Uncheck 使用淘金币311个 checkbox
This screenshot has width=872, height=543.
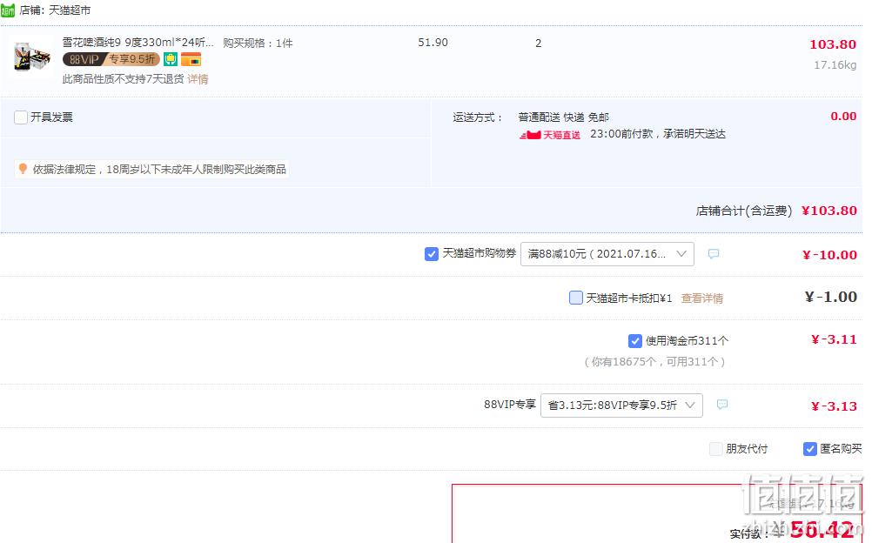pos(634,340)
